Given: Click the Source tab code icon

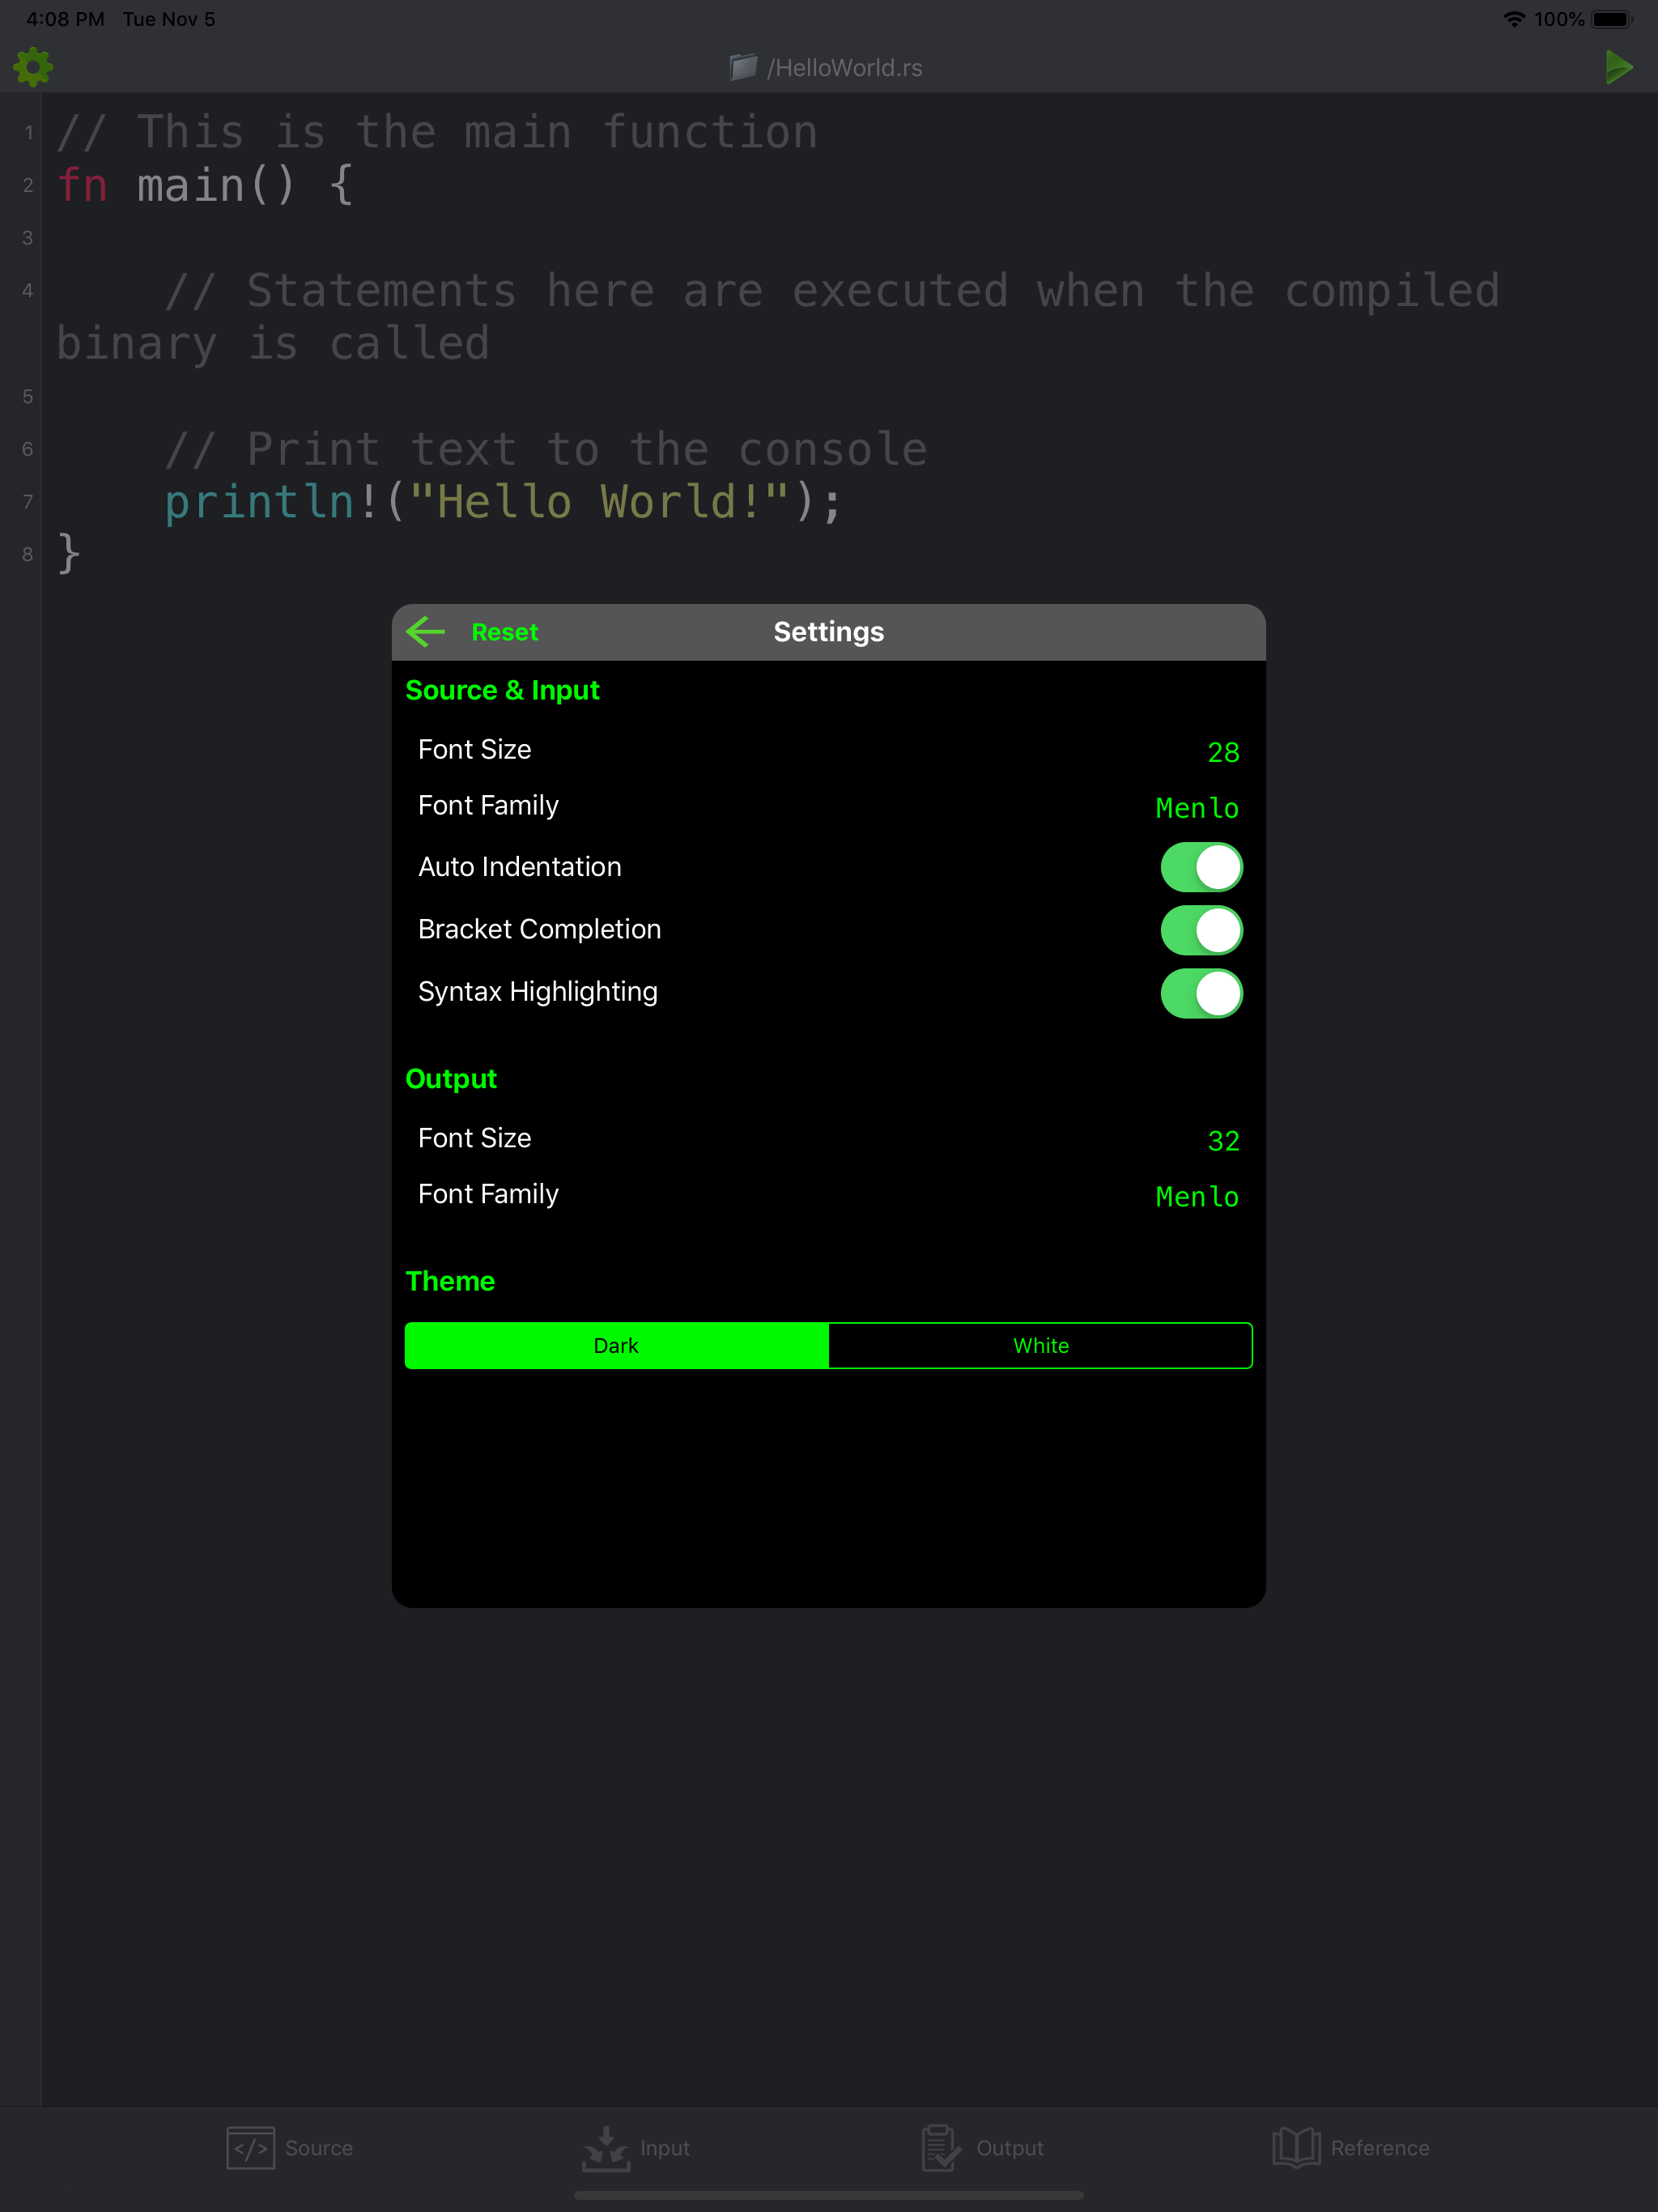Looking at the screenshot, I should click(x=250, y=2147).
